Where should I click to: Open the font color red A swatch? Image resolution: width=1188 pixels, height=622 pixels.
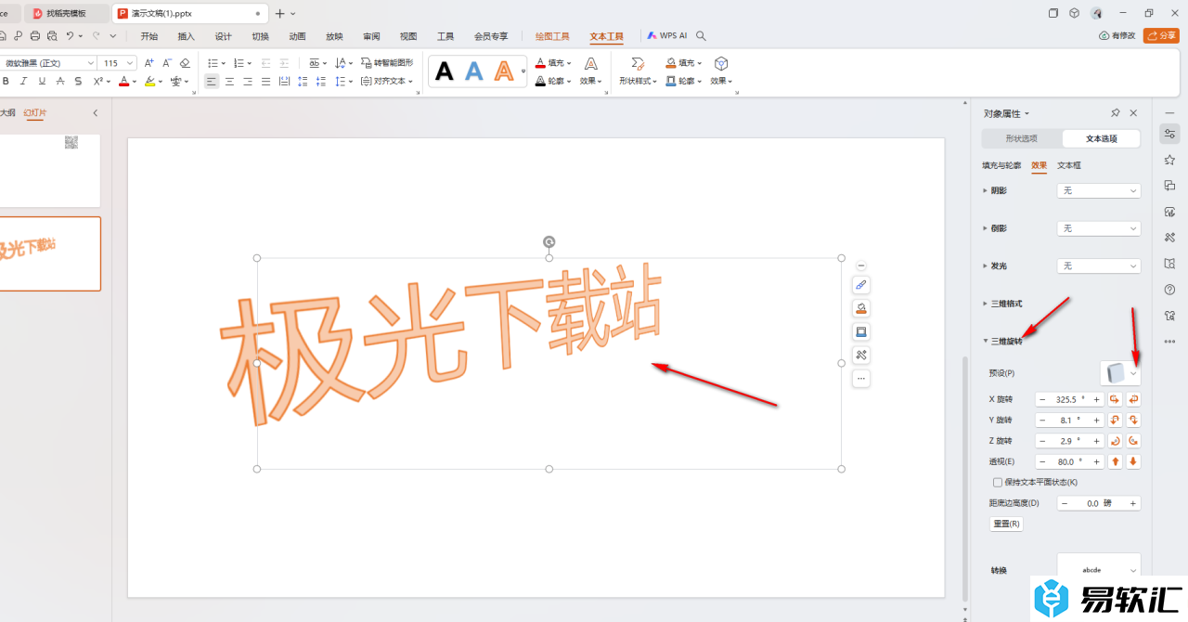(x=123, y=82)
